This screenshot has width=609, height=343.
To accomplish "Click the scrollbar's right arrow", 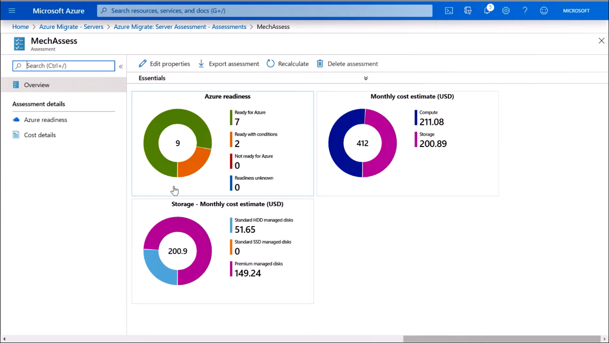I will [605, 339].
